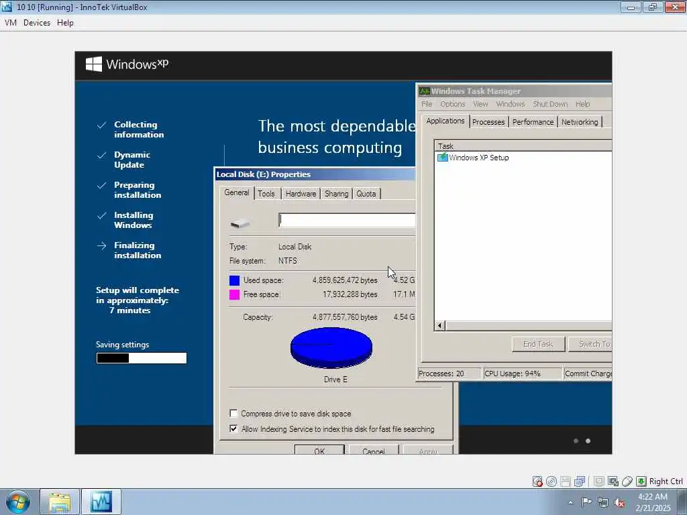Open the Windows Start orb
The image size is (687, 515).
click(x=18, y=502)
